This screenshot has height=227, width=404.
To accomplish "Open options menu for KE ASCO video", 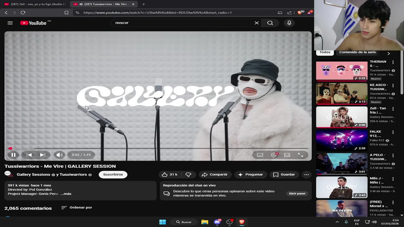I will pos(393,85).
